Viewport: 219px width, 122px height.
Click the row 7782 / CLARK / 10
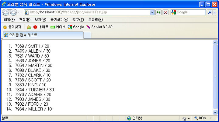[33, 75]
